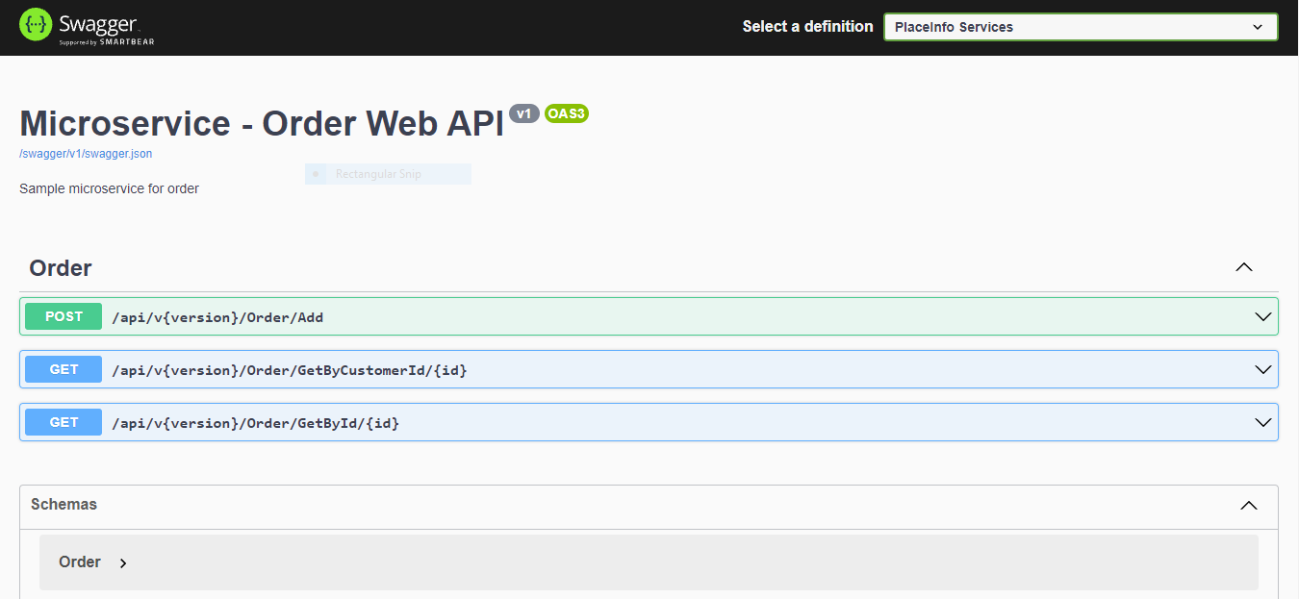
Task: Click the Order section heading
Action: 61,268
